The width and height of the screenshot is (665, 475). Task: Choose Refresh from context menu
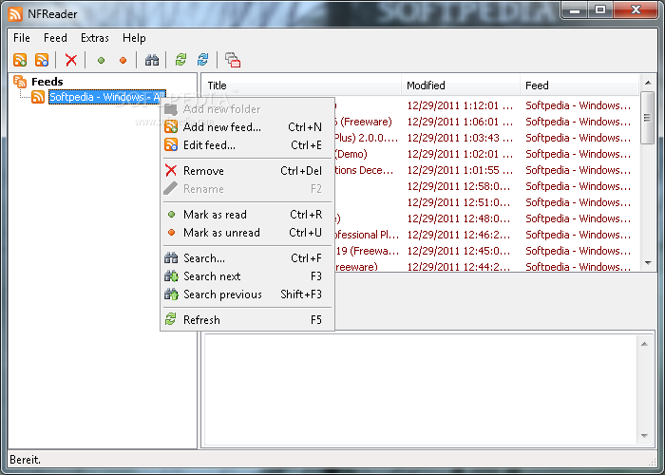[x=247, y=320]
